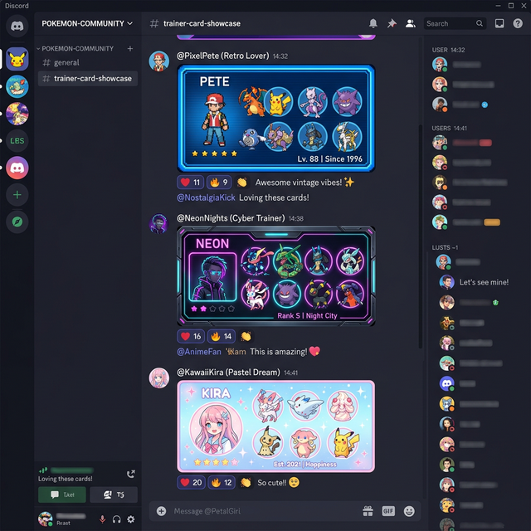Click the chat scrollbar
This screenshot has height=531, width=531.
point(421,237)
